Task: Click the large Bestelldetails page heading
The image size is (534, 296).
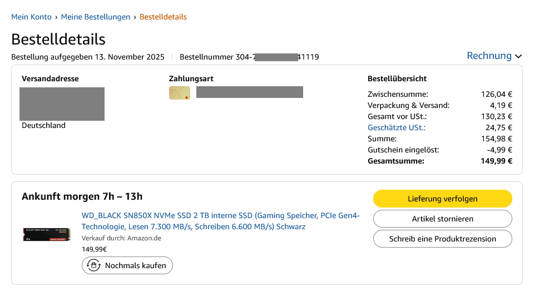Action: pyautogui.click(x=58, y=40)
